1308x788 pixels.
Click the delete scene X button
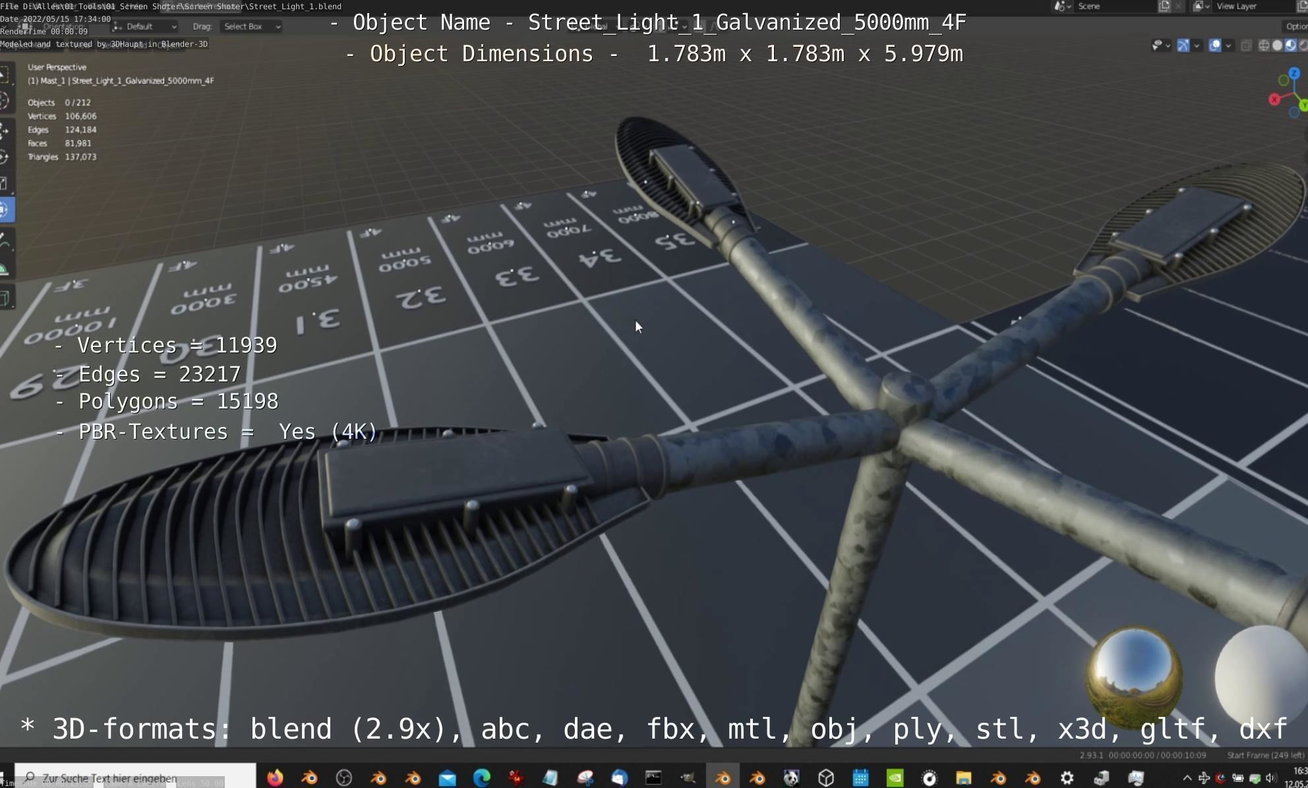tap(1179, 6)
